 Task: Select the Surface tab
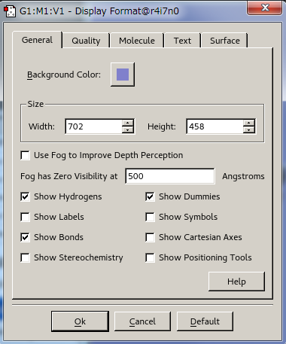(x=225, y=41)
